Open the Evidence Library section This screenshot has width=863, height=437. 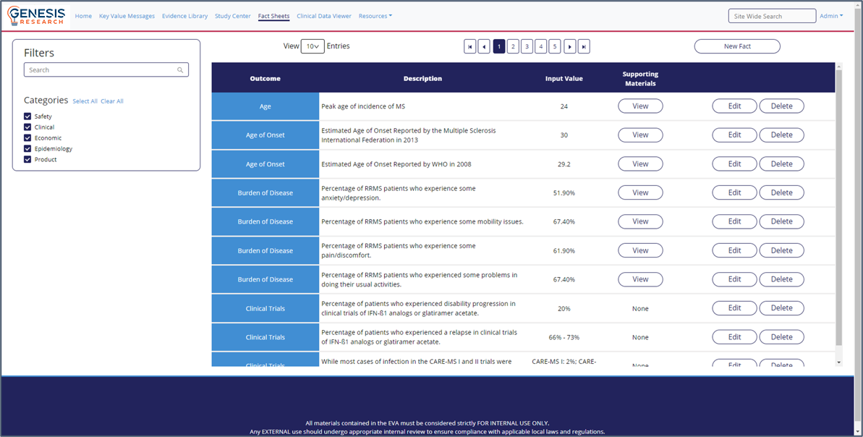(x=185, y=16)
